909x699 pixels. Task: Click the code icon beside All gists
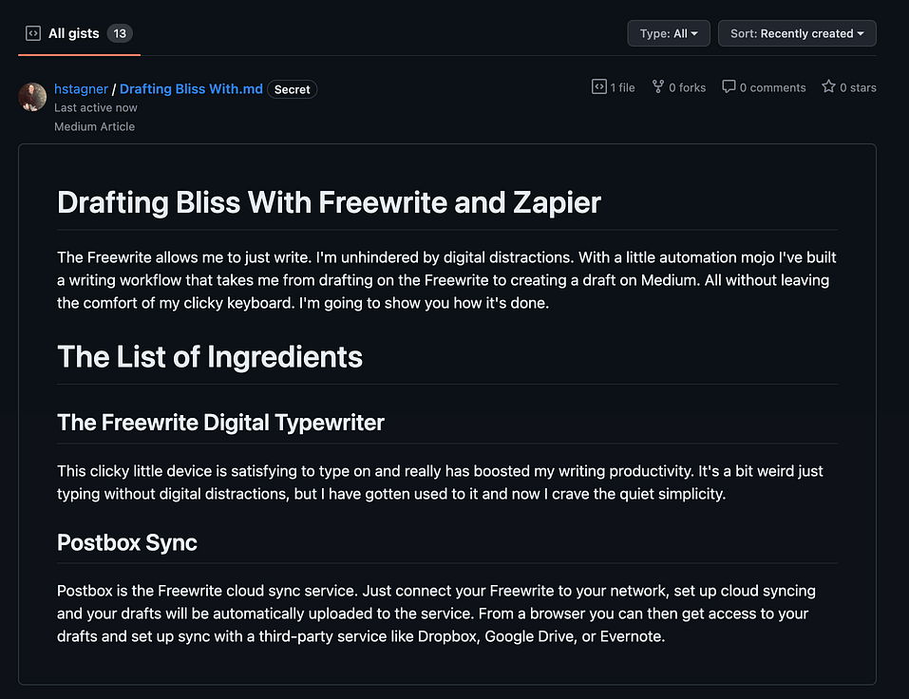point(33,33)
